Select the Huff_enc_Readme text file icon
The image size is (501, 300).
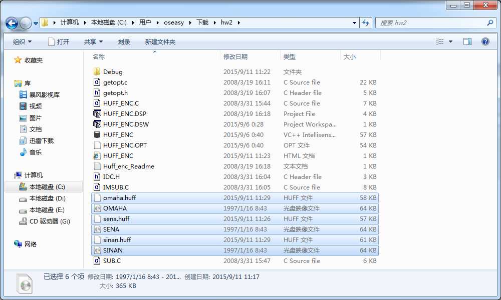click(97, 166)
